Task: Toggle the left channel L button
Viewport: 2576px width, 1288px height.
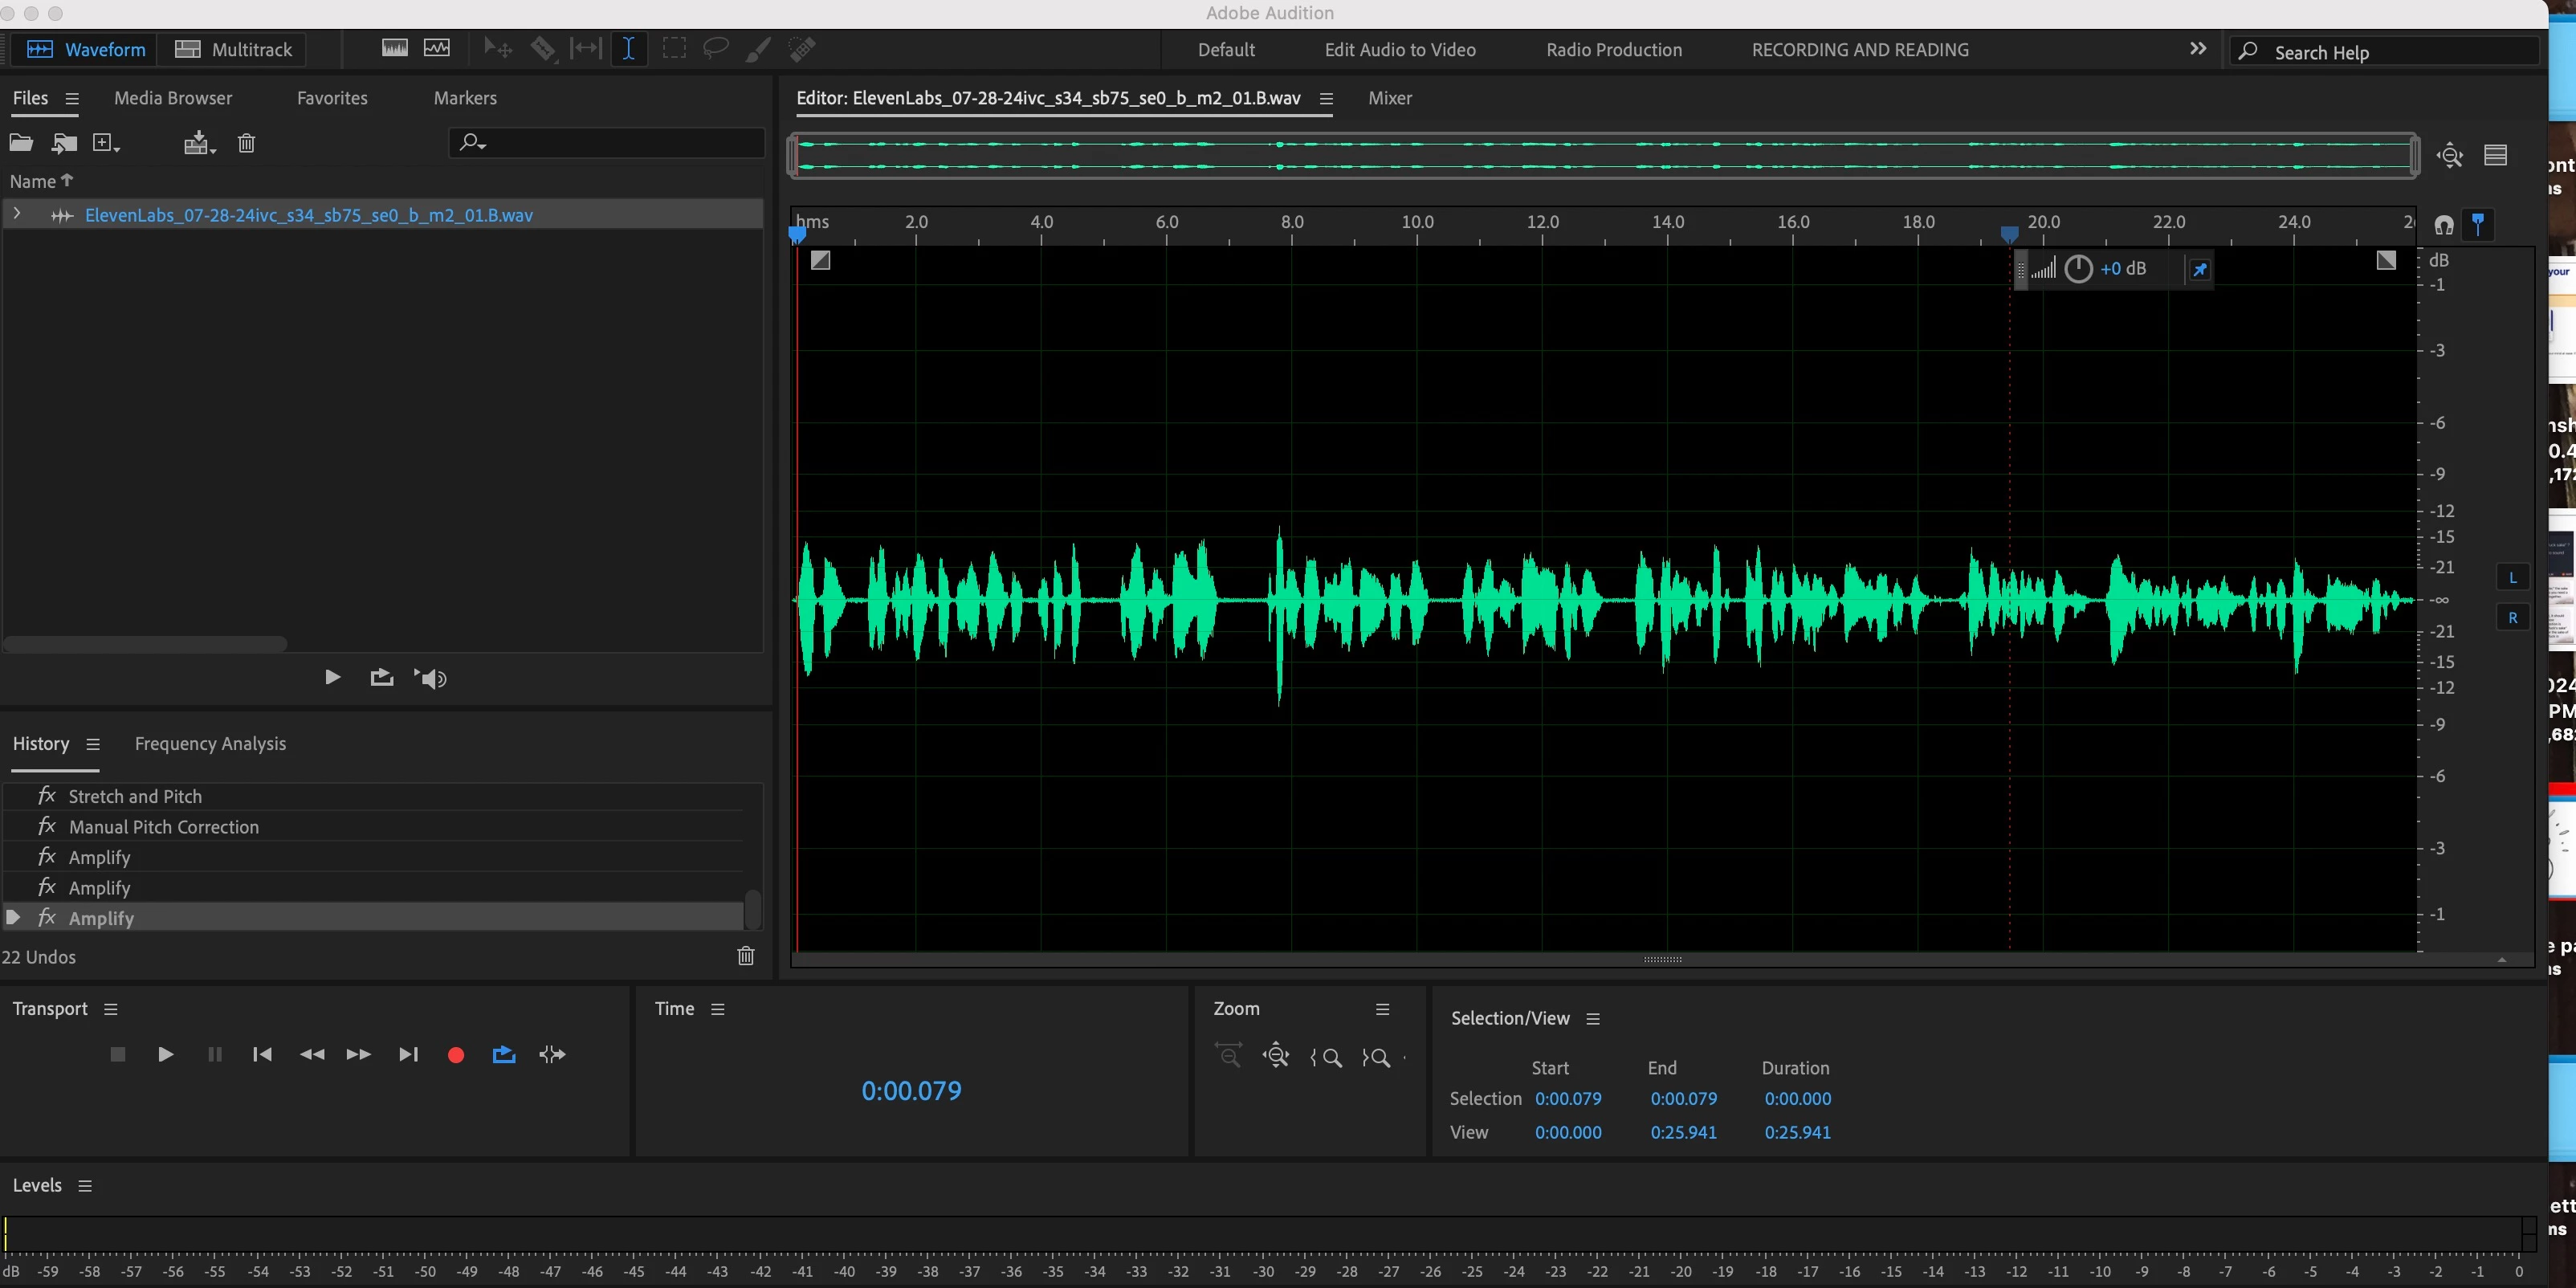Action: point(2512,577)
